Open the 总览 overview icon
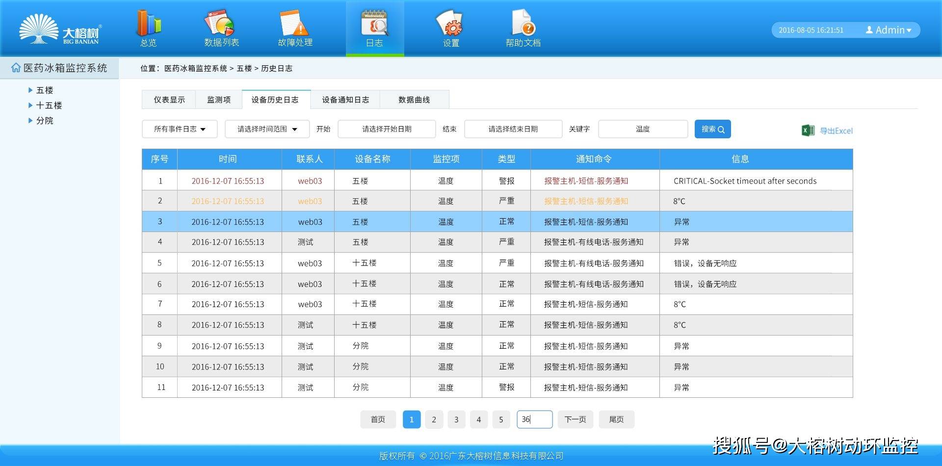Image resolution: width=942 pixels, height=466 pixels. (x=148, y=23)
